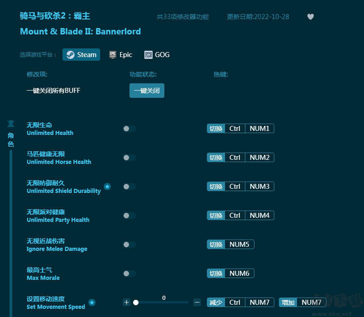This screenshot has width=364, height=317.
Task: Click NUM1 key field for Unlimited Health
Action: tap(259, 129)
